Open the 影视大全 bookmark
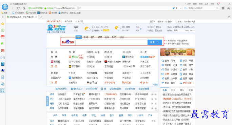This screenshot has width=232, height=125. (x=42, y=13)
